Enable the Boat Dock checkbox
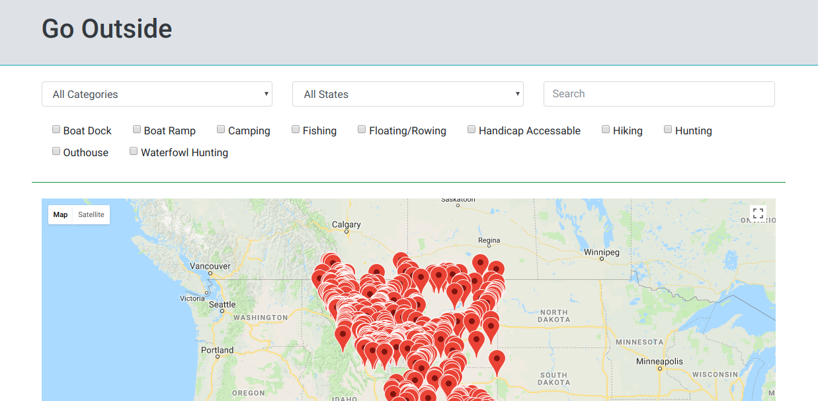Viewport: 818px width, 401px height. pyautogui.click(x=56, y=130)
